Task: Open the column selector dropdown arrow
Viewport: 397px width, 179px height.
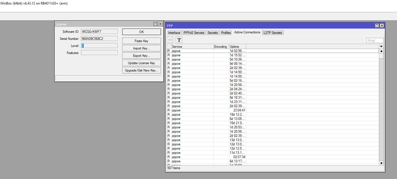Action: click(381, 47)
